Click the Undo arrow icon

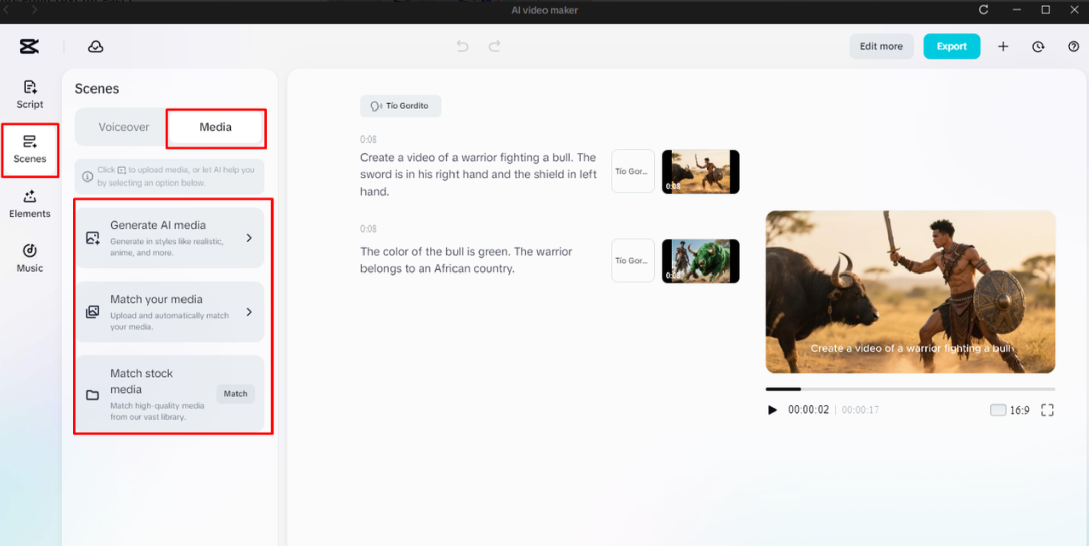[x=462, y=46]
